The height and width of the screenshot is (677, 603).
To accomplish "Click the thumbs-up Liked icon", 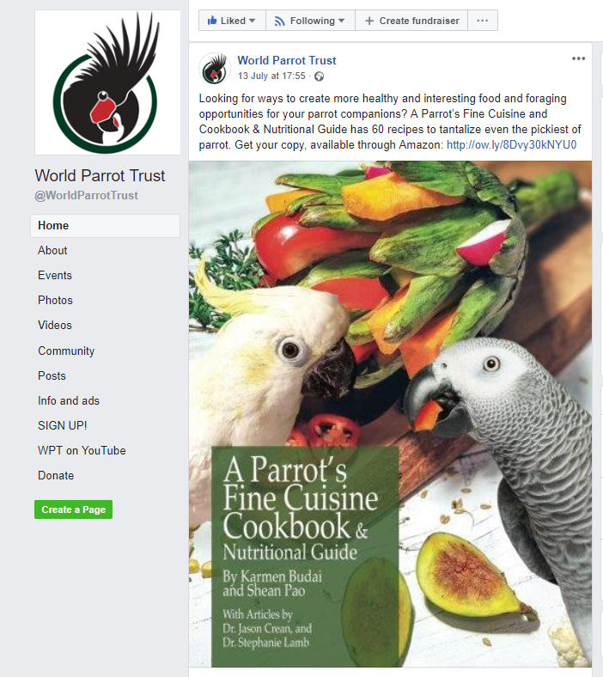I will (212, 21).
